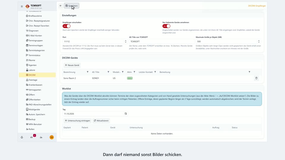Click the Untersuchung eintragen button

[x=77, y=121]
